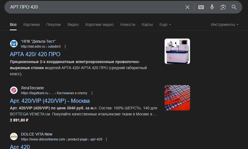
Task: Open the on-screen keyboard input tool
Action: click(201, 7)
